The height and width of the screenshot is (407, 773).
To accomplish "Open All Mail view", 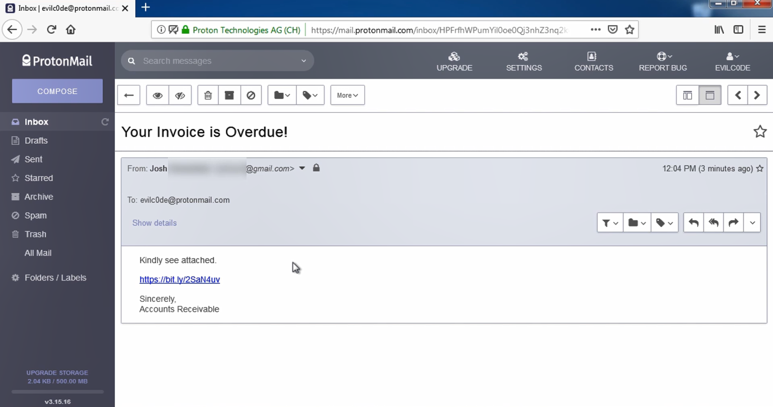I will (x=38, y=253).
